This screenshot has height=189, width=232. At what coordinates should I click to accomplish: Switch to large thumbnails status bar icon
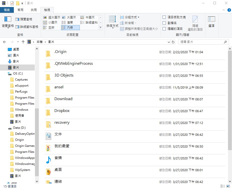(228, 186)
